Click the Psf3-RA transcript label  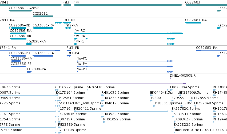click(x=71, y=25)
